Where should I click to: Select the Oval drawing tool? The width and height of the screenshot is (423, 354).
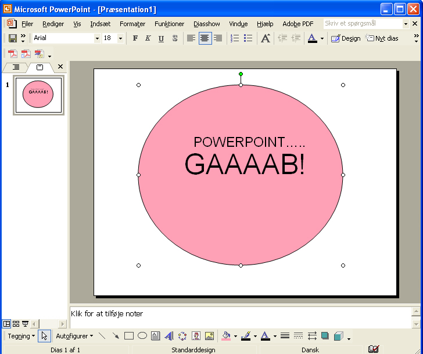pos(142,336)
